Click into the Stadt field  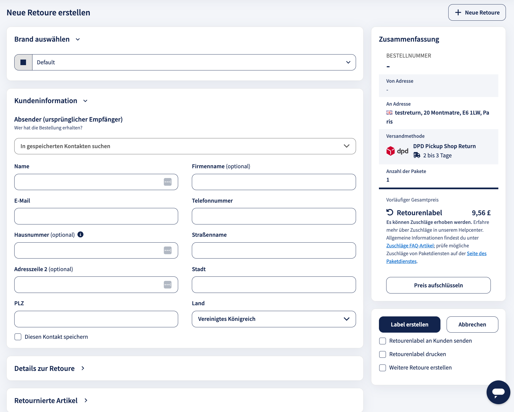coord(274,285)
